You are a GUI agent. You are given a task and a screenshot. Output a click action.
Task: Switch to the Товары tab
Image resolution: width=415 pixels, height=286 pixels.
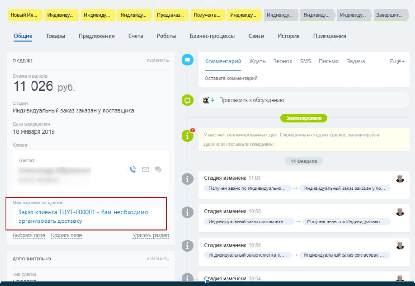(55, 36)
